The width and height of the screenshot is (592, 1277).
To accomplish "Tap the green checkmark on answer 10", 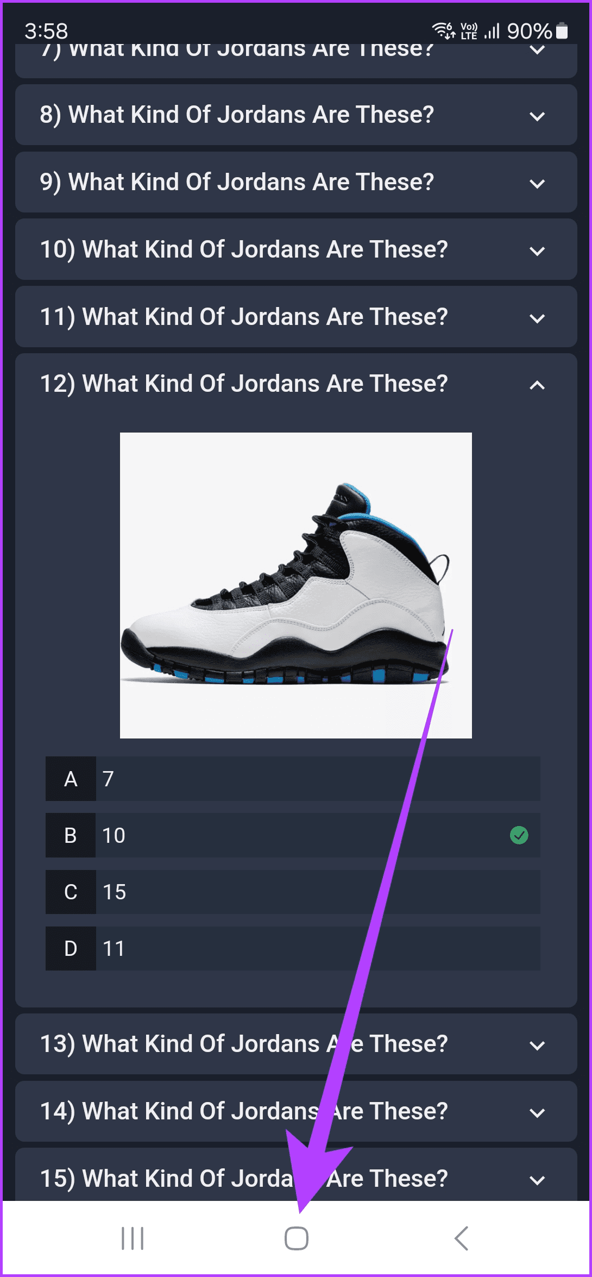I will point(519,835).
